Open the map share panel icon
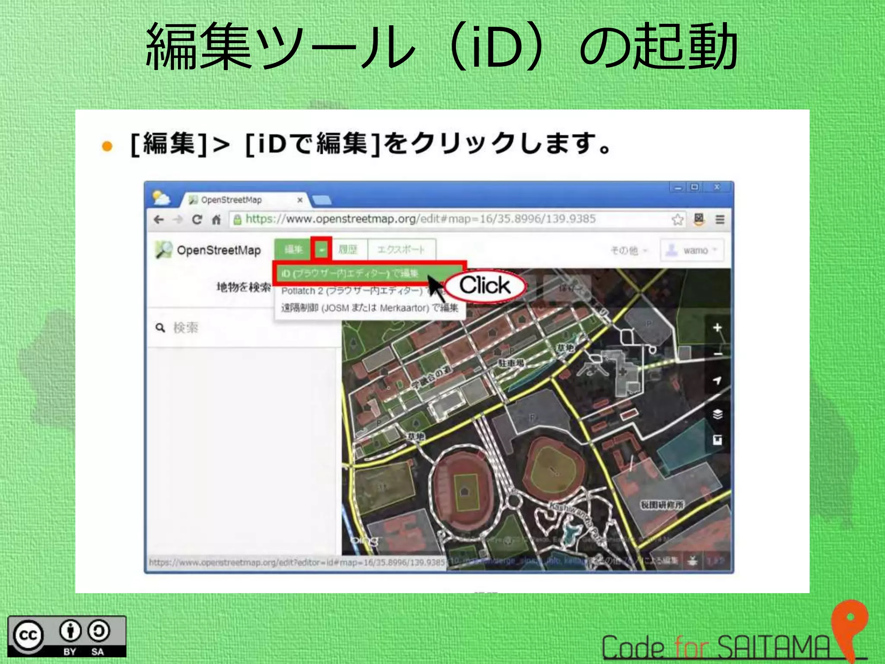Image resolution: width=885 pixels, height=664 pixels. [x=717, y=440]
